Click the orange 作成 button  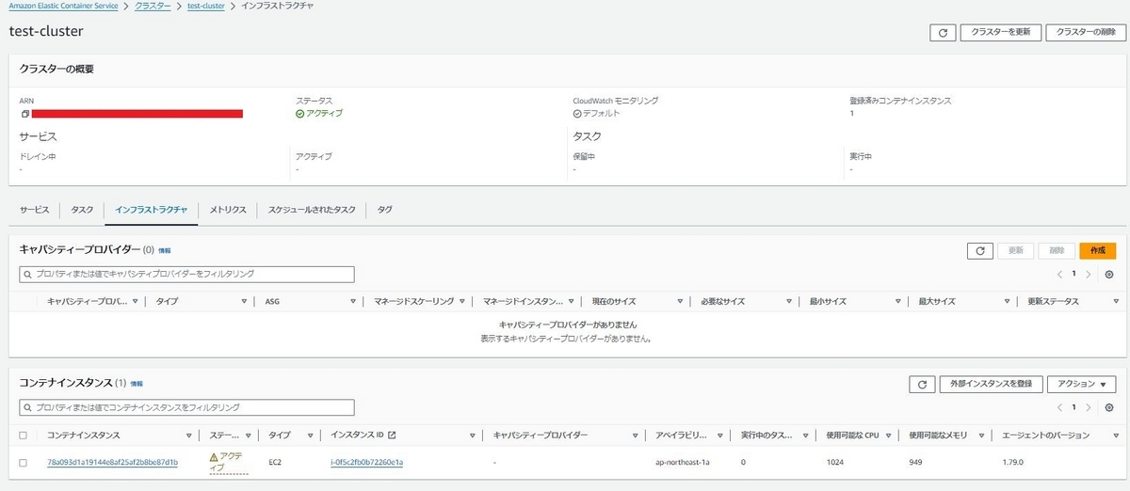tap(1097, 250)
